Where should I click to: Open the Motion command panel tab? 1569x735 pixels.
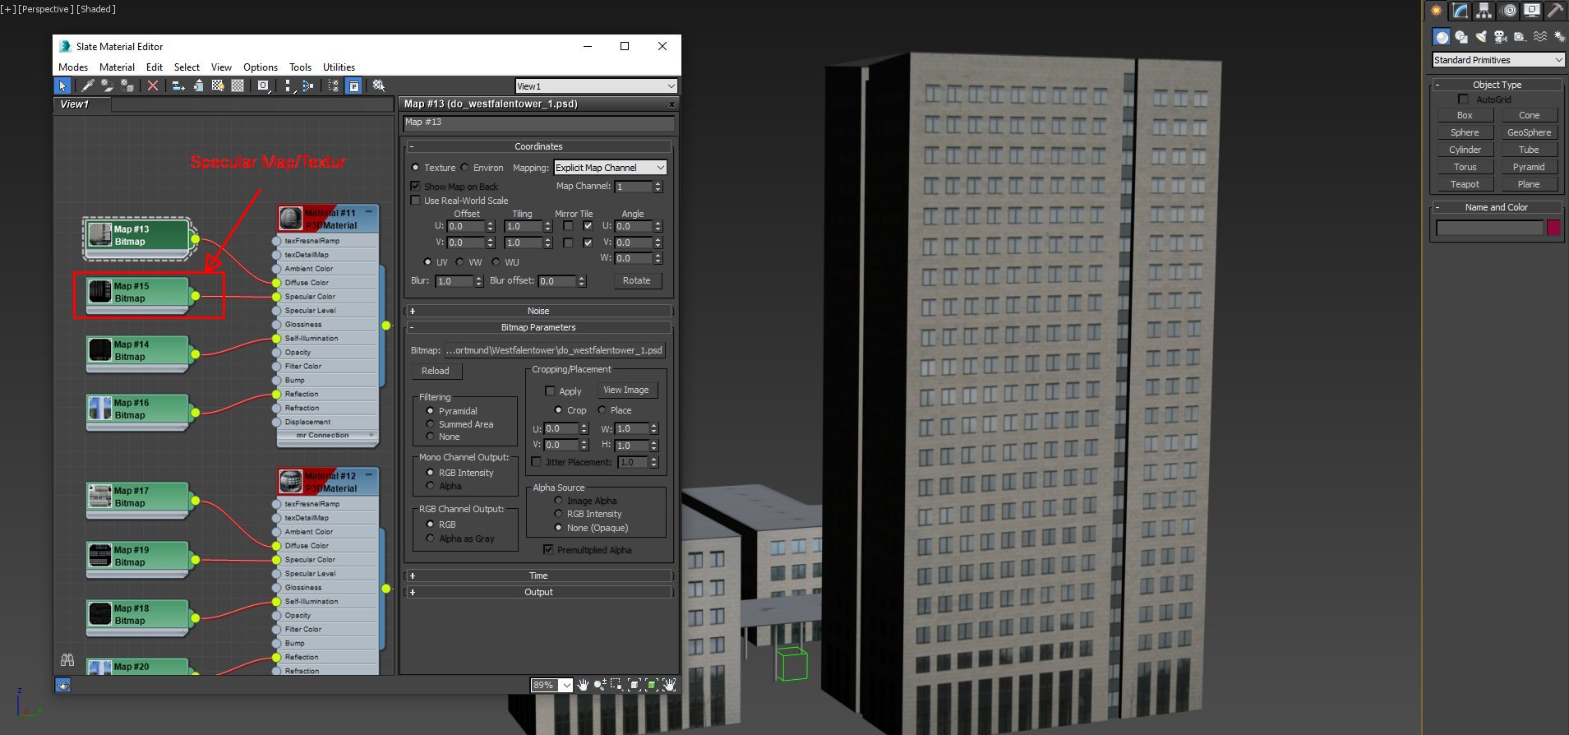tap(1509, 11)
